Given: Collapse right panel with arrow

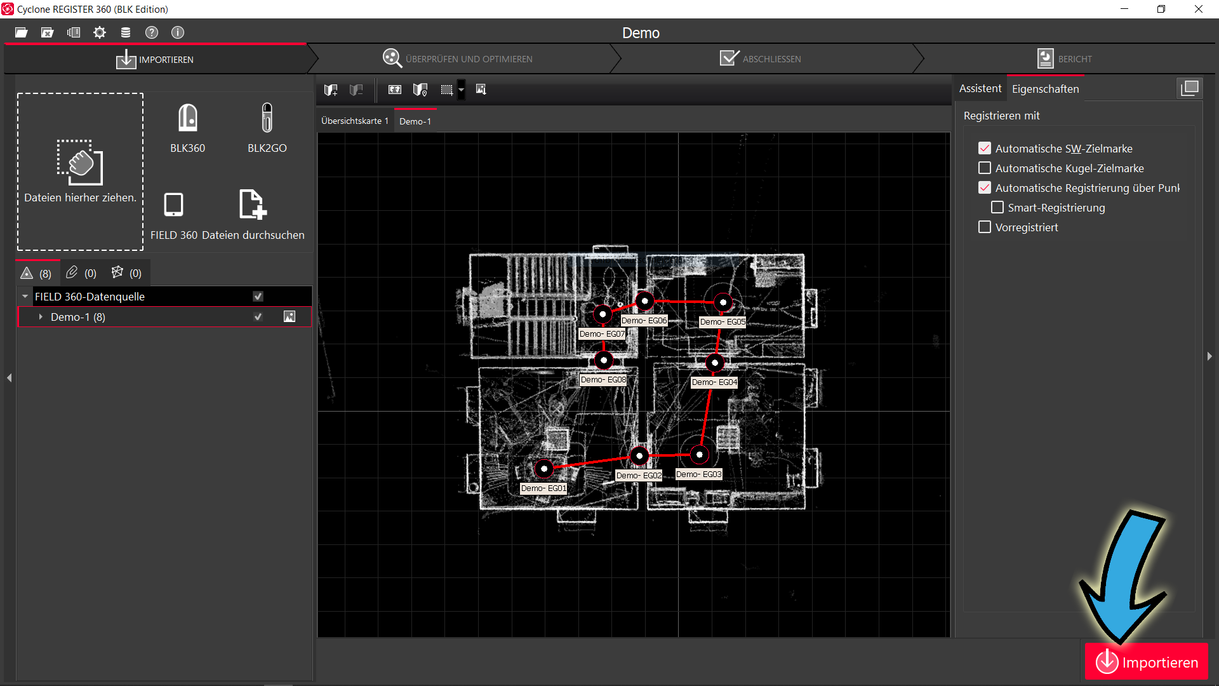Looking at the screenshot, I should tap(1209, 356).
